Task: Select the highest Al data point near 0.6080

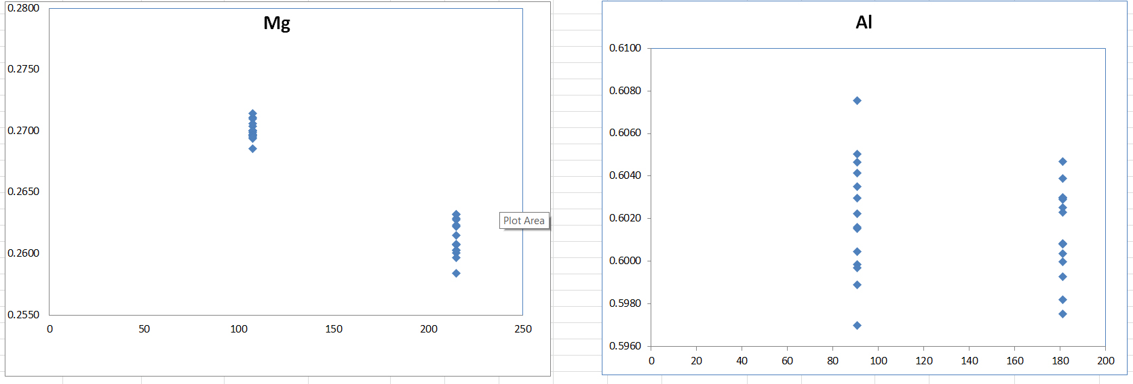Action: pos(857,101)
